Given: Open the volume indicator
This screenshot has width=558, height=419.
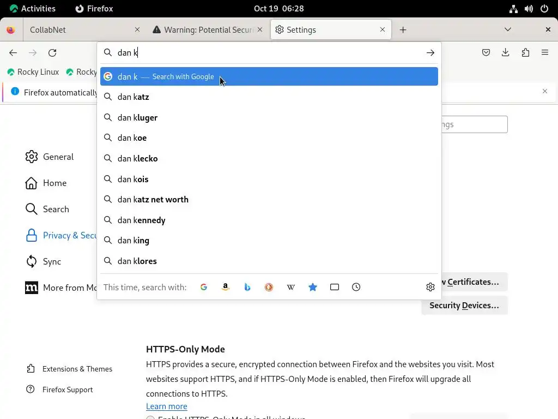Looking at the screenshot, I should tap(529, 9).
